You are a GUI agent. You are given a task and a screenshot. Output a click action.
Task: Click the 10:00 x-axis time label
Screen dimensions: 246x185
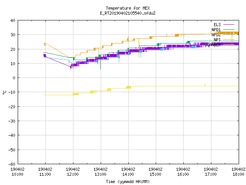(17, 174)
